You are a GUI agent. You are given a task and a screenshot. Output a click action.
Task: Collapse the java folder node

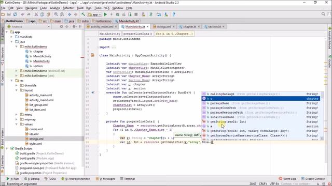pyautogui.click(x=11, y=42)
